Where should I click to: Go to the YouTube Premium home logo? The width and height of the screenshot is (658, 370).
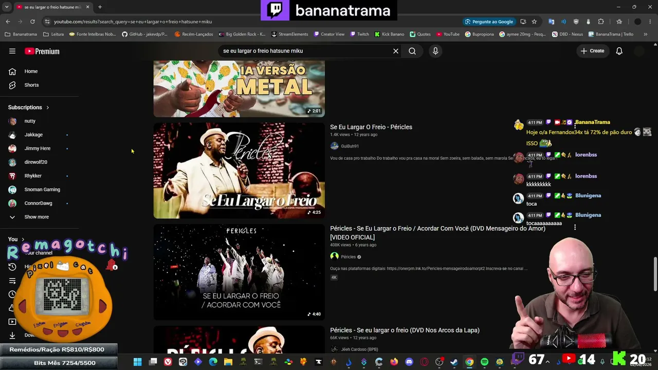tap(42, 51)
